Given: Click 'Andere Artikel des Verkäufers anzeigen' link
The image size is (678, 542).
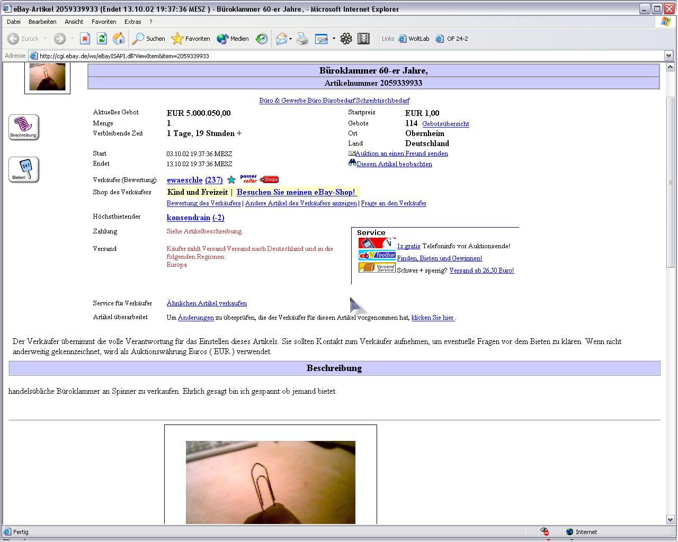Looking at the screenshot, I should click(x=301, y=203).
